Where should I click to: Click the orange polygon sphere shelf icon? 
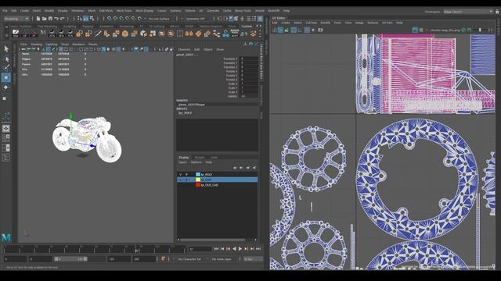[125, 34]
